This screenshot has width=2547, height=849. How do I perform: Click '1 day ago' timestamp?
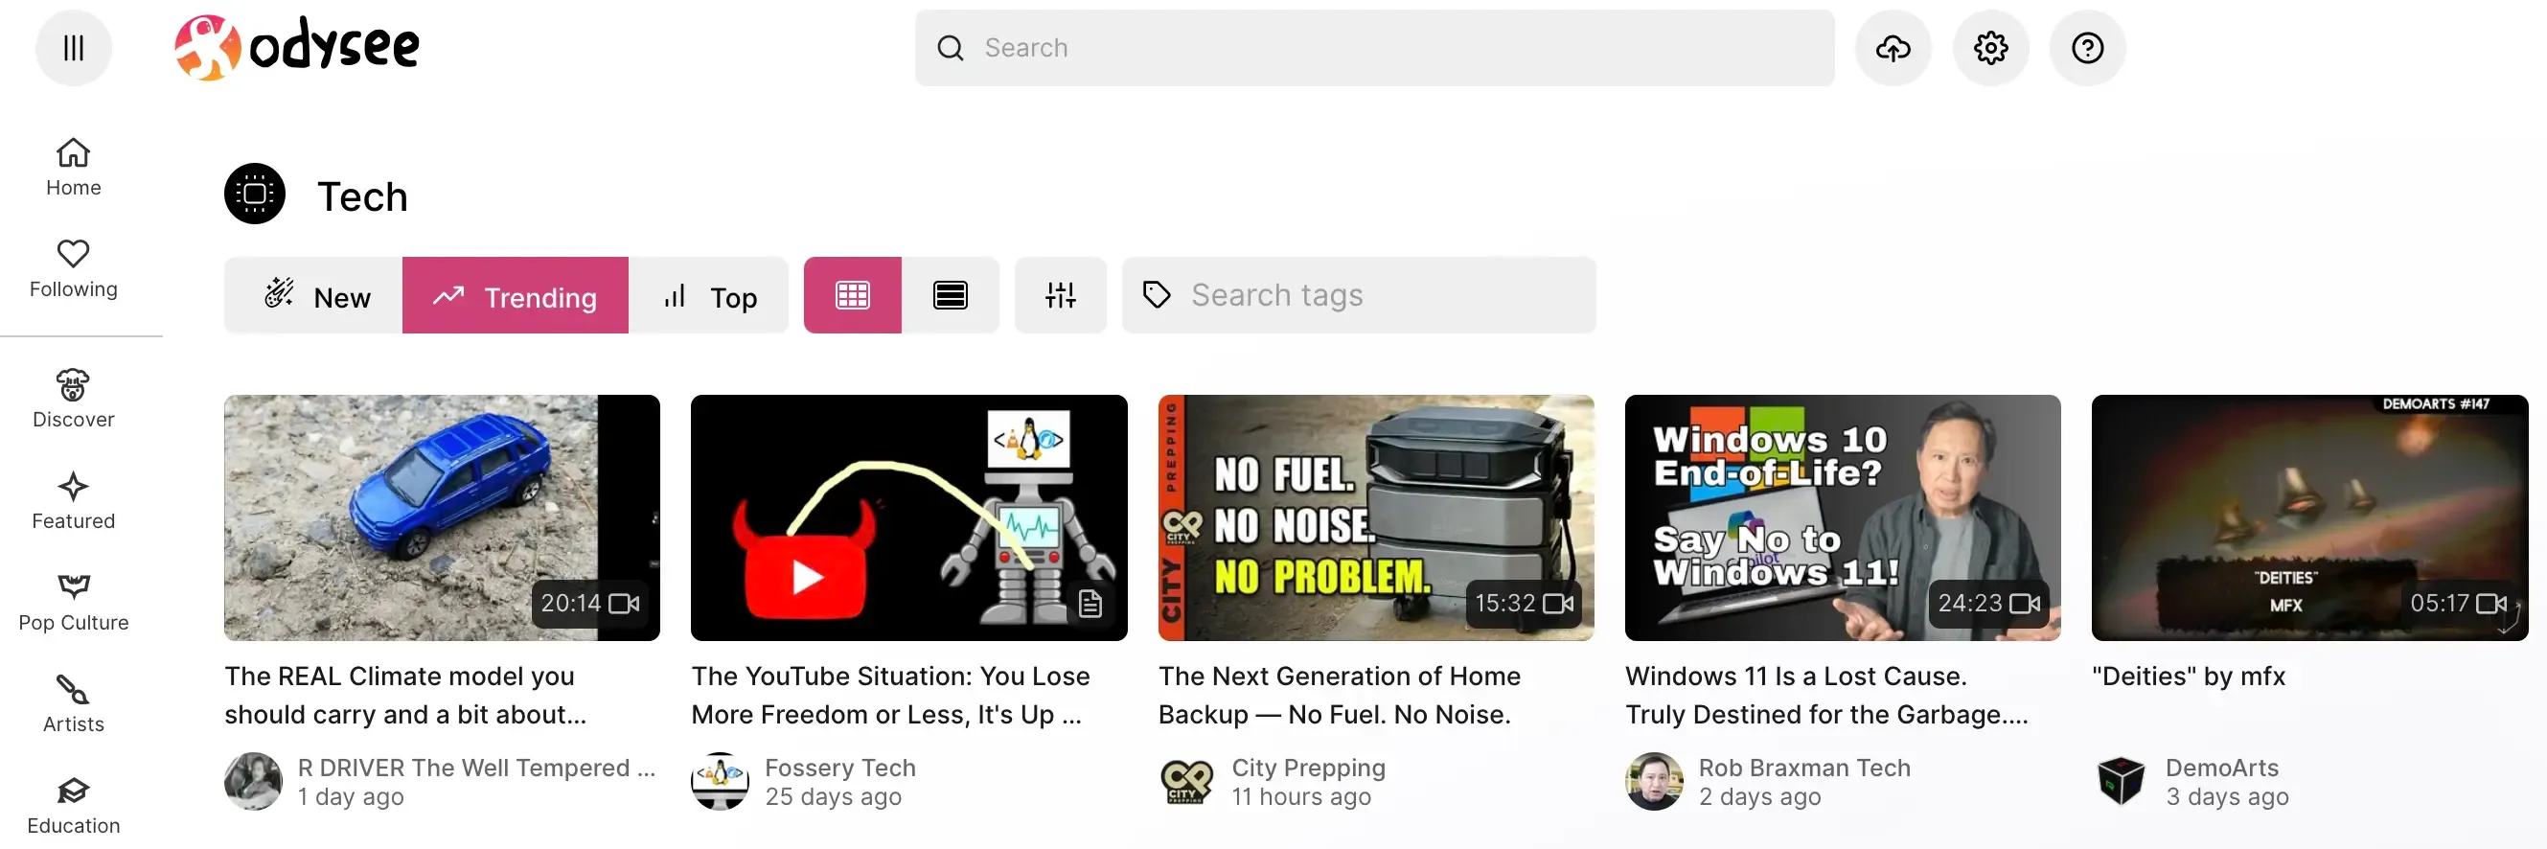pyautogui.click(x=350, y=796)
